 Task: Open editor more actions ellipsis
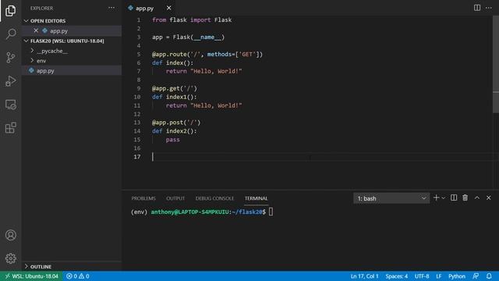[x=489, y=8]
